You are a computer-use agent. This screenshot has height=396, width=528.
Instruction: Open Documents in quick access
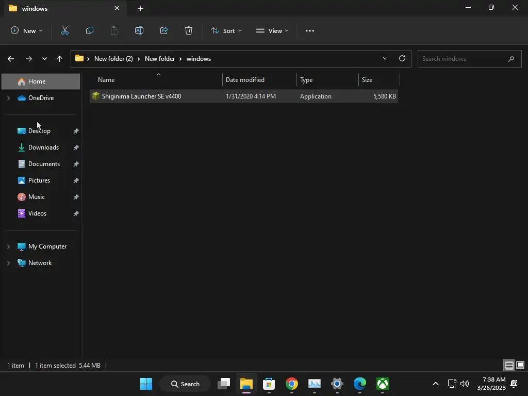[44, 164]
